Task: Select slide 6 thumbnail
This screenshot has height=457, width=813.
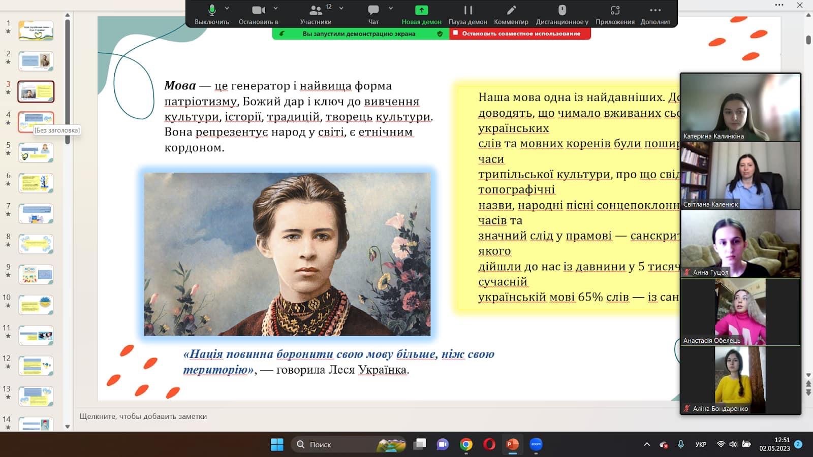Action: [36, 183]
